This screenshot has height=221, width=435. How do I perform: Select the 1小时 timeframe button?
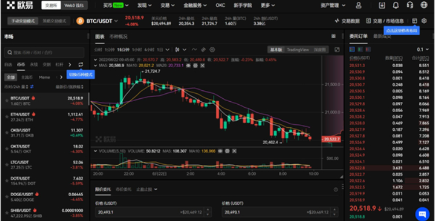coord(137,50)
